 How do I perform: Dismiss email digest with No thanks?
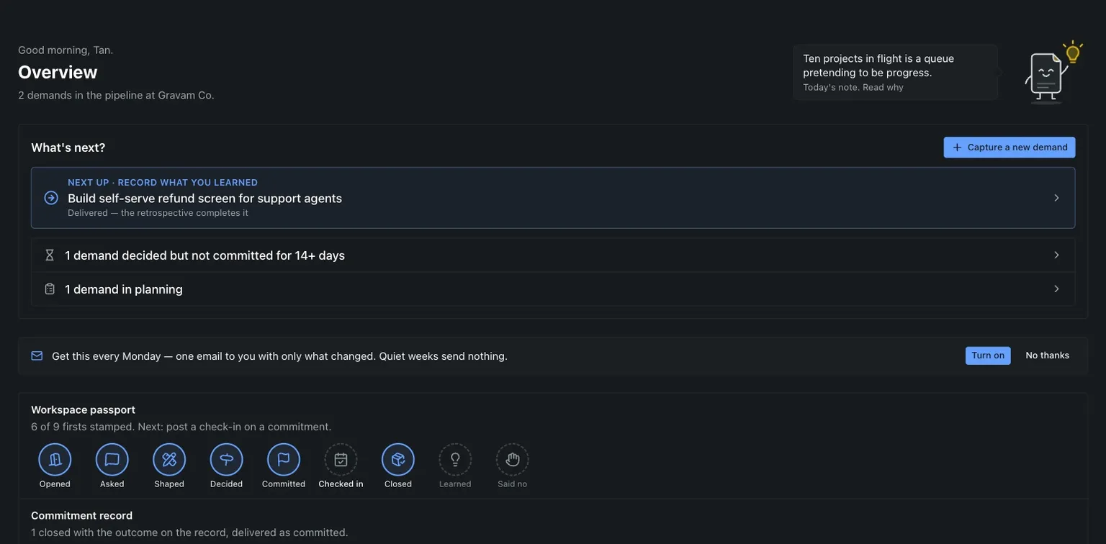point(1048,355)
